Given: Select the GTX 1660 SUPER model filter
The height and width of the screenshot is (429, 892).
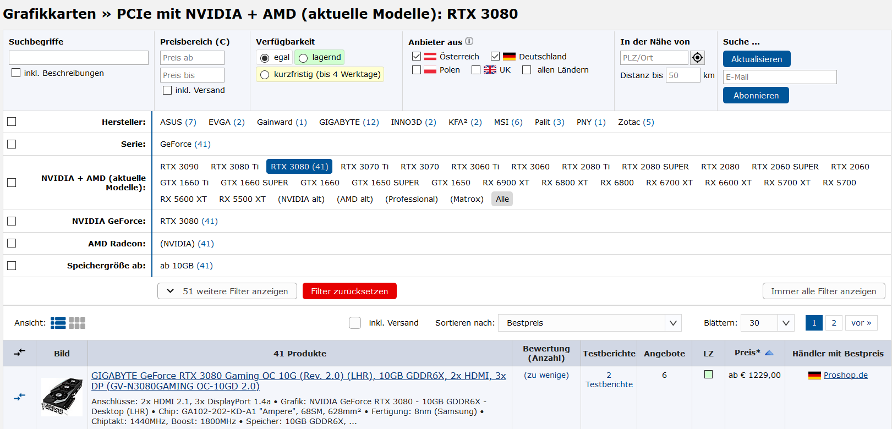Looking at the screenshot, I should (254, 183).
